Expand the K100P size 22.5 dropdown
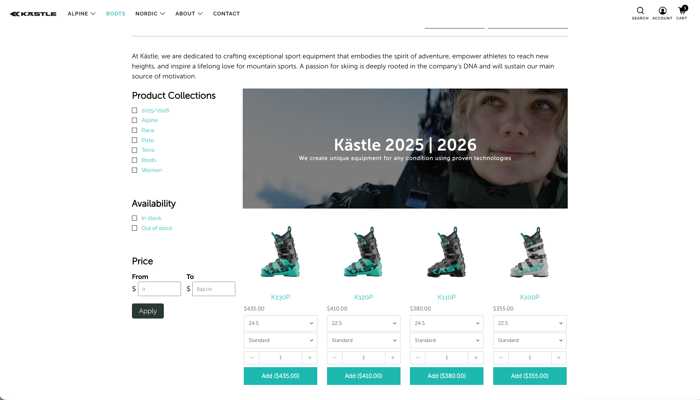Image resolution: width=700 pixels, height=400 pixels. tap(529, 323)
